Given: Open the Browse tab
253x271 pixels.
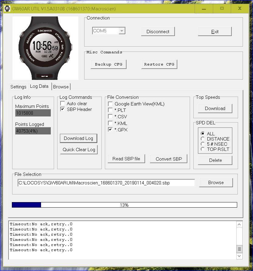Looking at the screenshot, I should [61, 87].
